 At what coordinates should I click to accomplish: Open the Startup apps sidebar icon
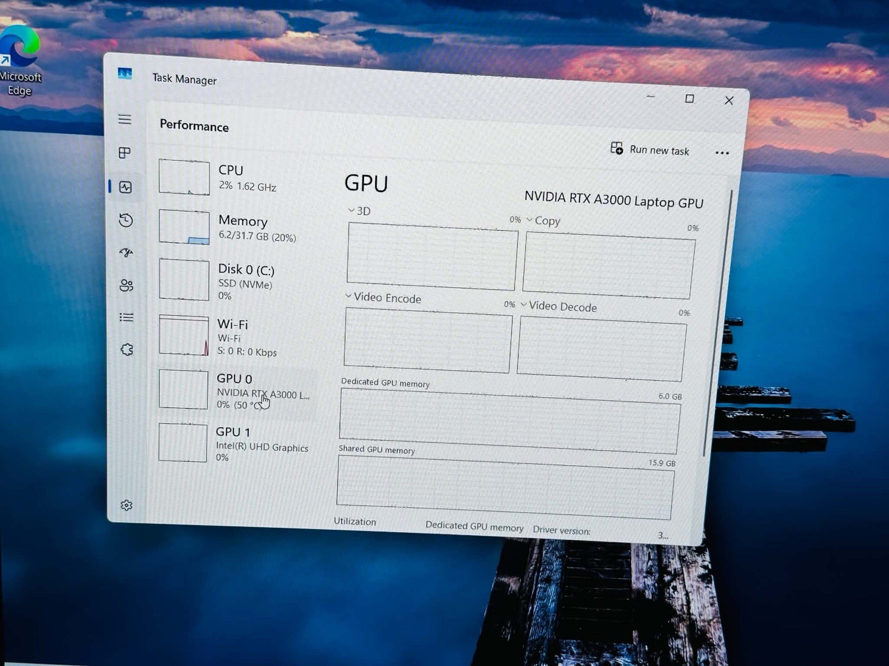(126, 253)
